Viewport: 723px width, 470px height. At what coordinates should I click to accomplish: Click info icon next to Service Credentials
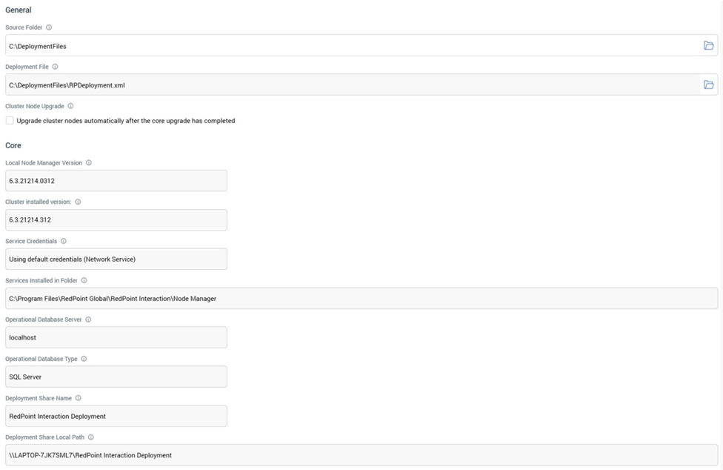64,241
